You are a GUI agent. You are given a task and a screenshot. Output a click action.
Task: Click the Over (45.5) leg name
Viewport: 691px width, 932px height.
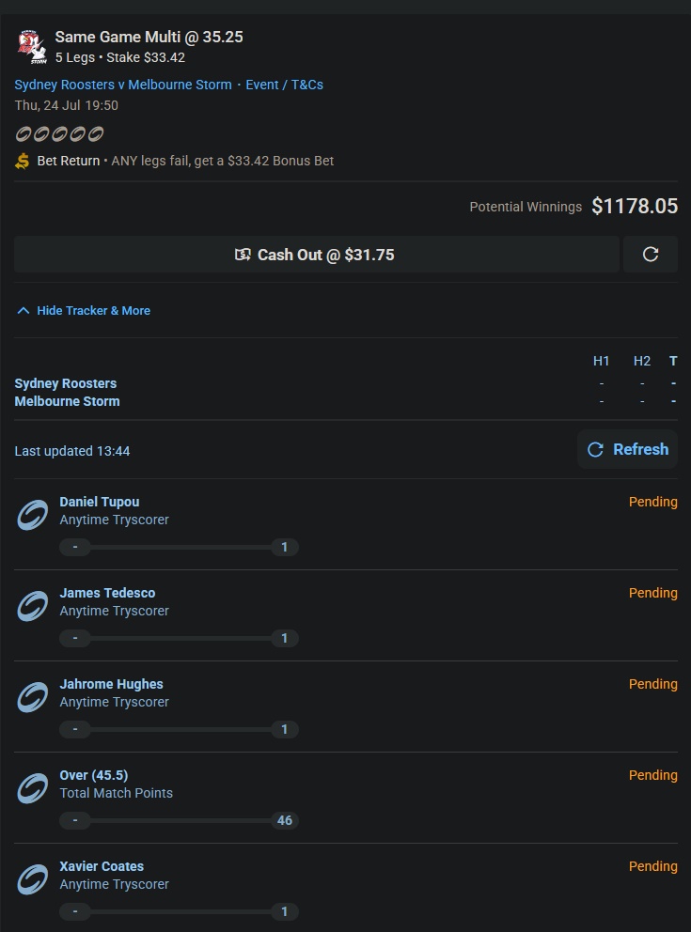point(93,775)
